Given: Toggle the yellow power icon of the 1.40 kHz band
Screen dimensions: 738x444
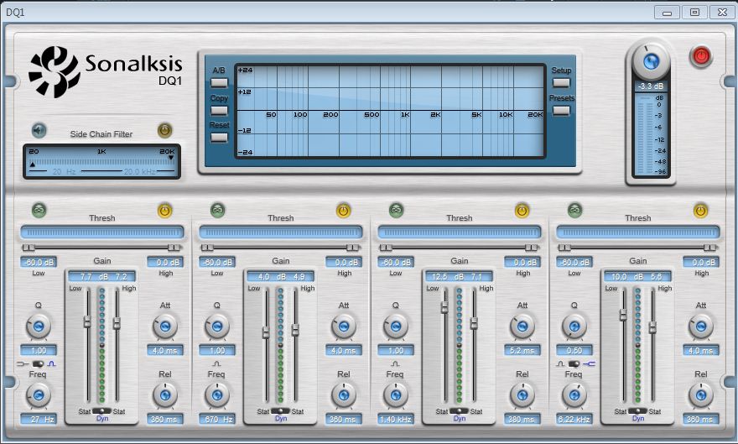Looking at the screenshot, I should pyautogui.click(x=522, y=210).
